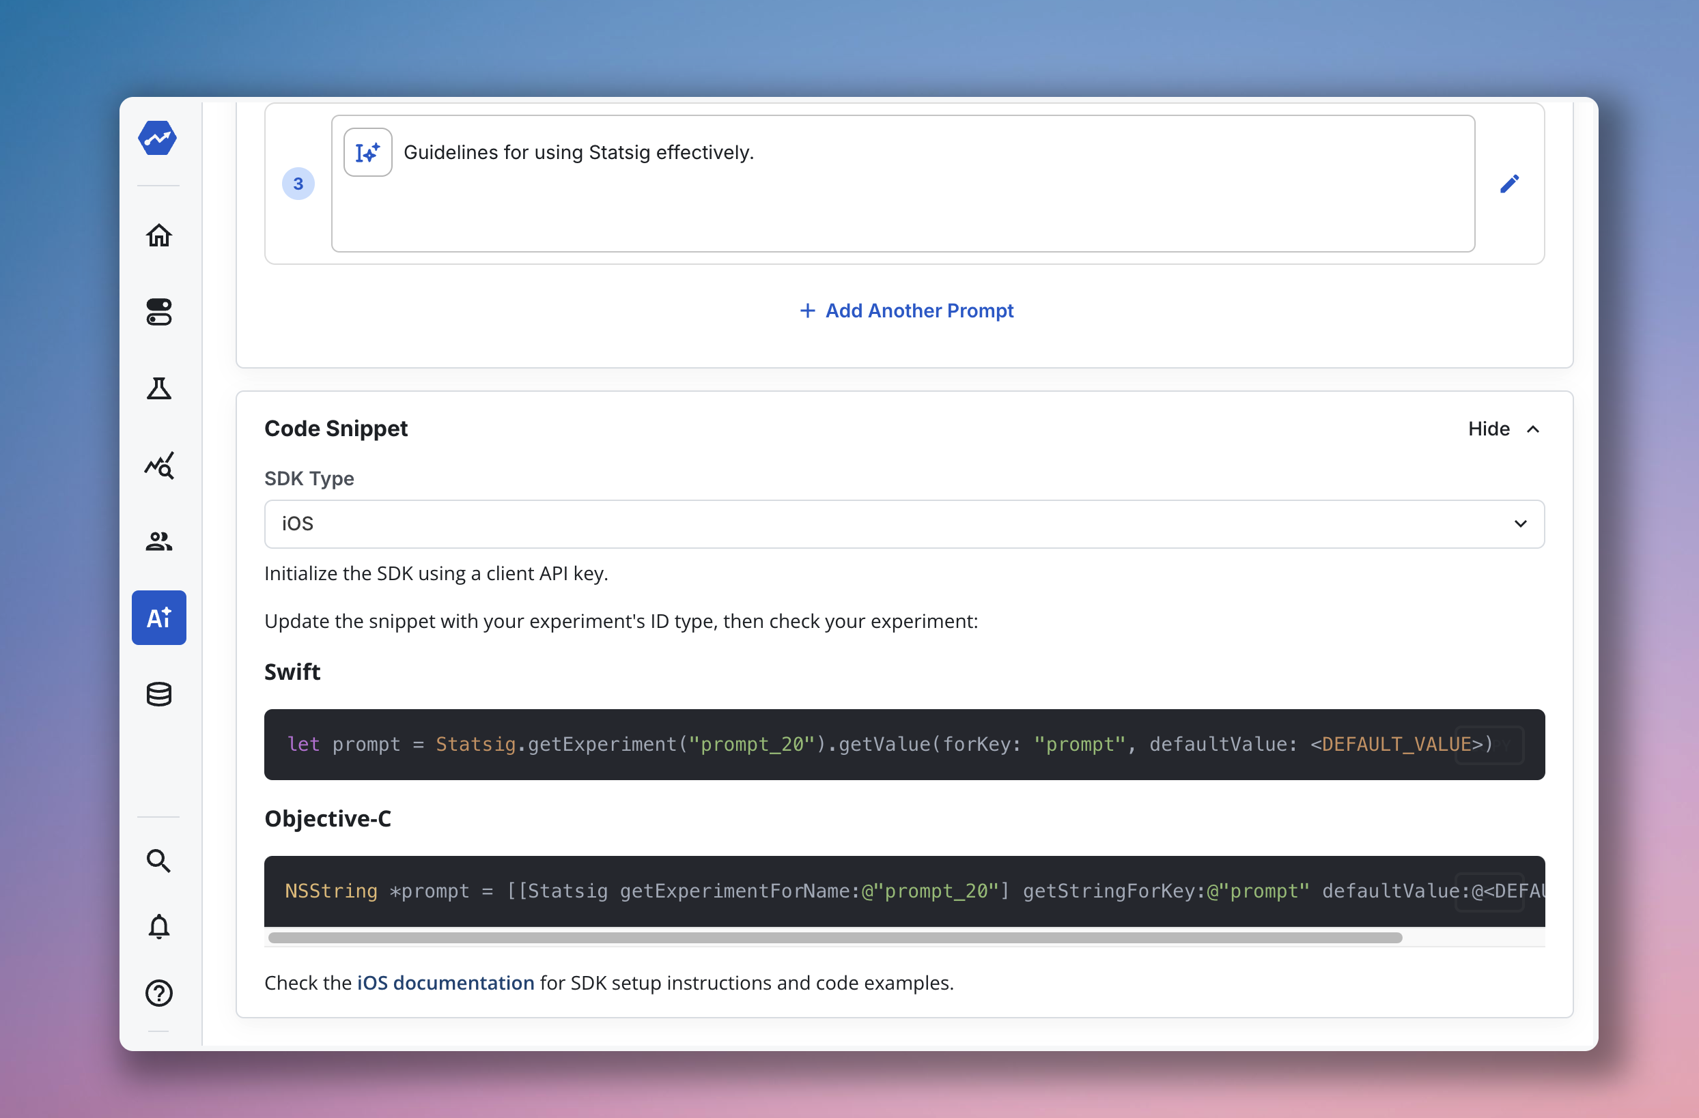Viewport: 1699px width, 1118px height.
Task: Click Add Another Prompt
Action: pos(905,311)
